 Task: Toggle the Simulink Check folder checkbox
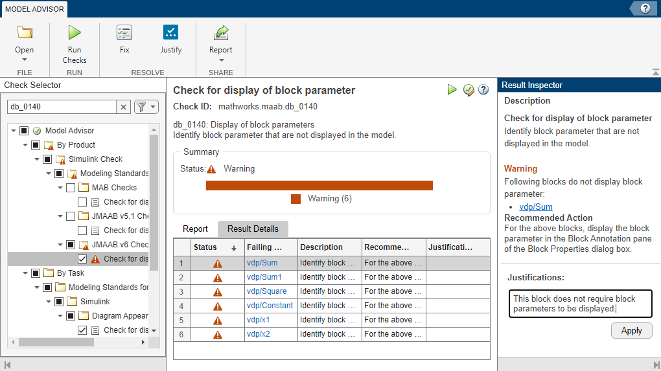tap(47, 159)
